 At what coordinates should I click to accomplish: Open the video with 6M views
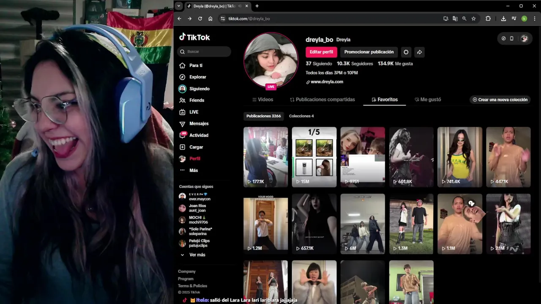pyautogui.click(x=363, y=224)
